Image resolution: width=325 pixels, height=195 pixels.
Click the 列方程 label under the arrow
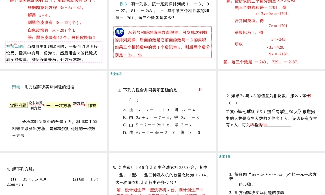click(x=36, y=108)
